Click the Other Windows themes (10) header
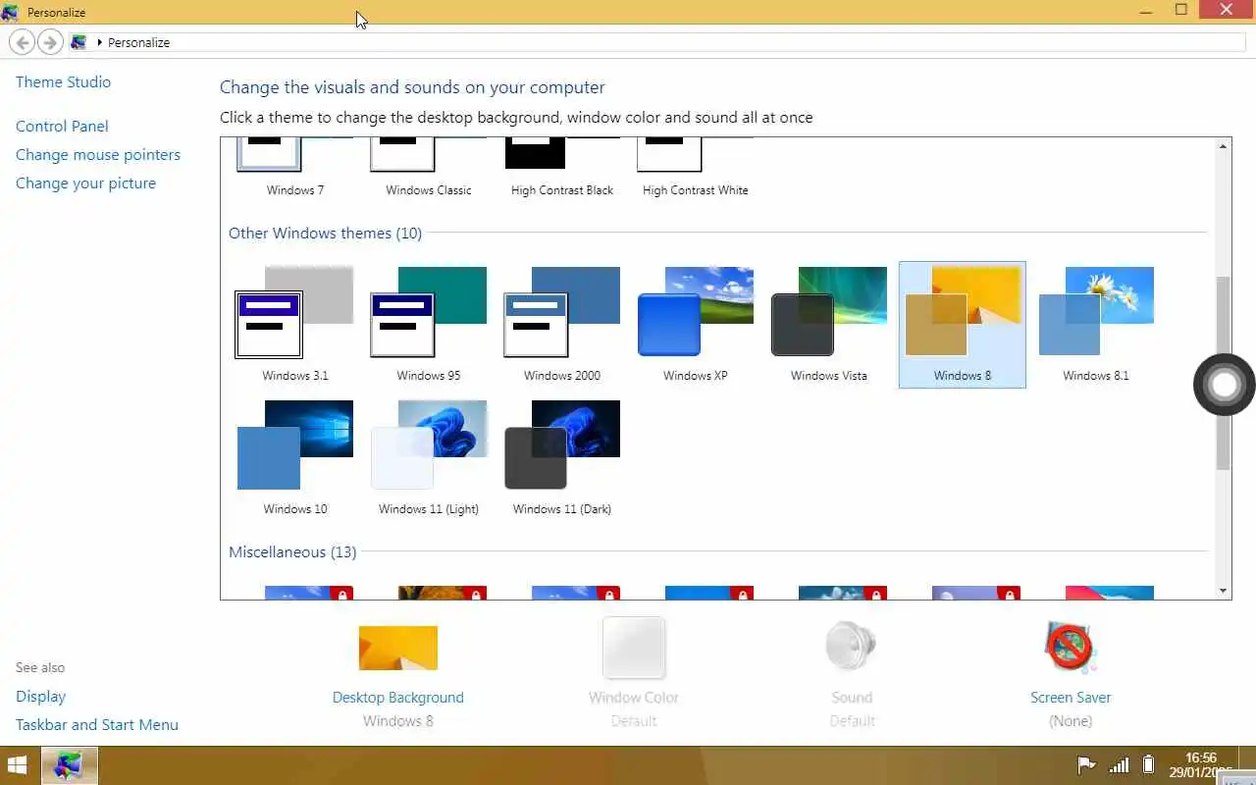The image size is (1256, 785). tap(325, 233)
